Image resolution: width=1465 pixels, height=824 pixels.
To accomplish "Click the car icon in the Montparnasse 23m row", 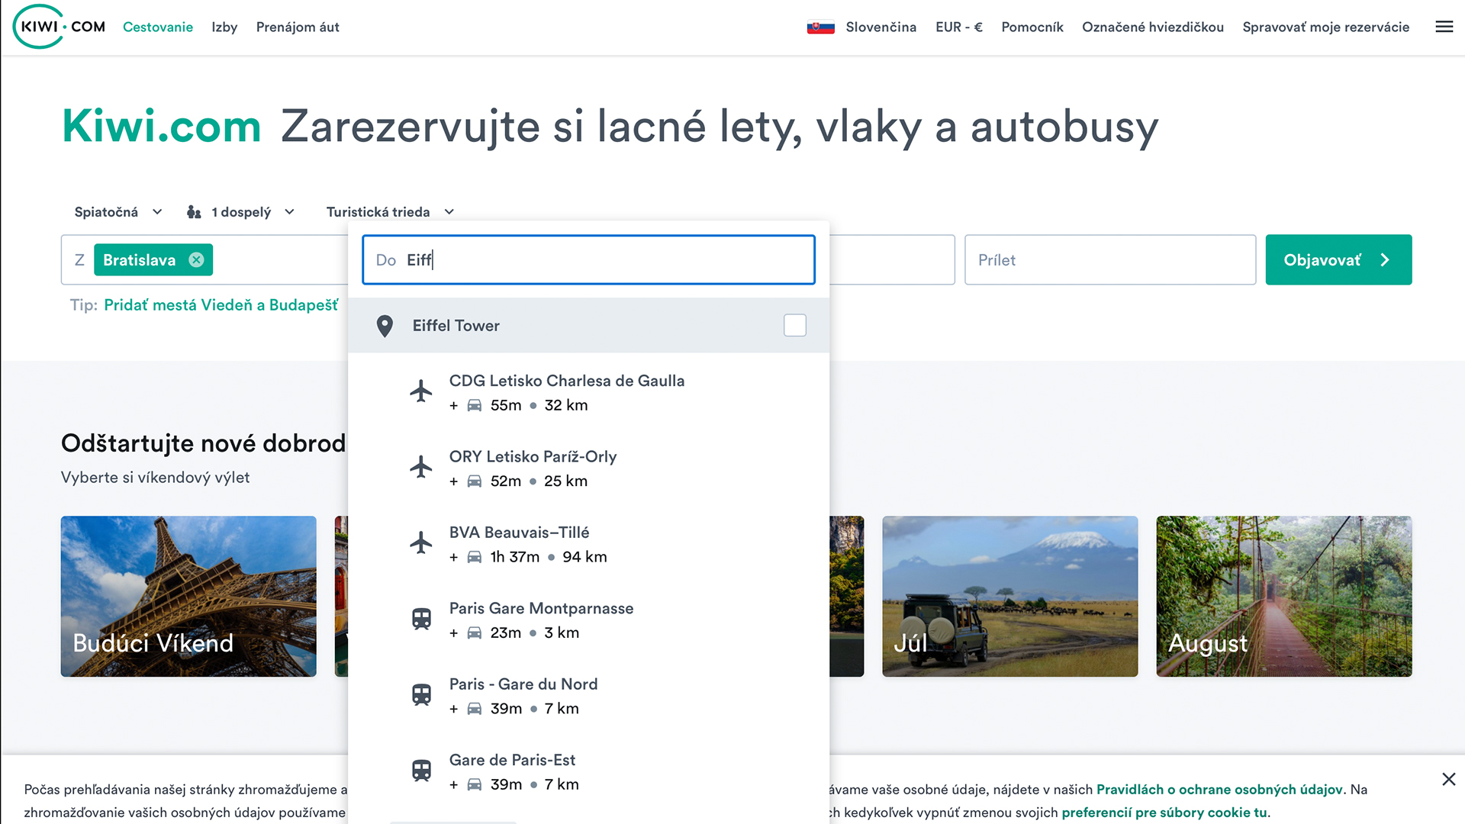I will pyautogui.click(x=474, y=632).
